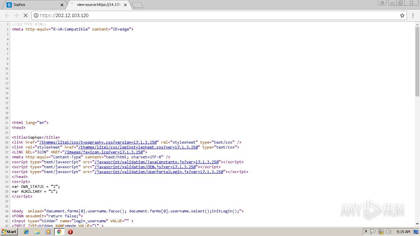Click the <html lang="en"> line
This screenshot has height=236, width=420.
click(x=30, y=123)
